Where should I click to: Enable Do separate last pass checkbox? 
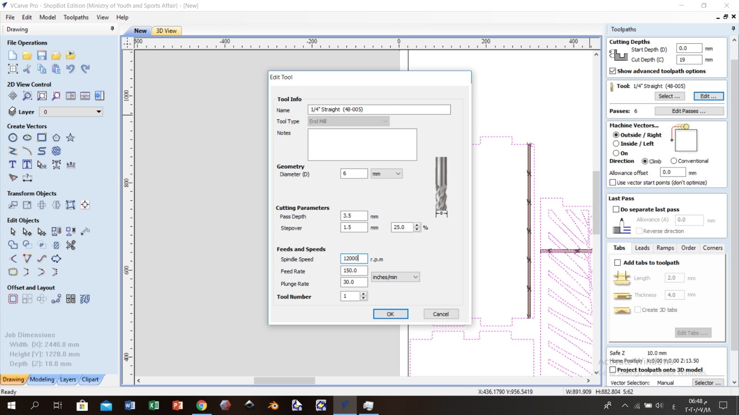(616, 209)
